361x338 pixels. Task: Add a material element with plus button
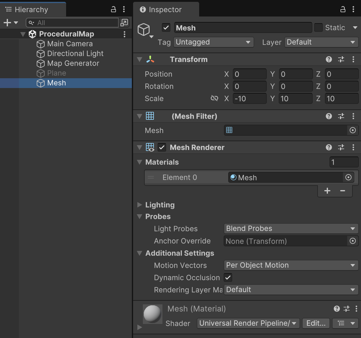pos(327,191)
